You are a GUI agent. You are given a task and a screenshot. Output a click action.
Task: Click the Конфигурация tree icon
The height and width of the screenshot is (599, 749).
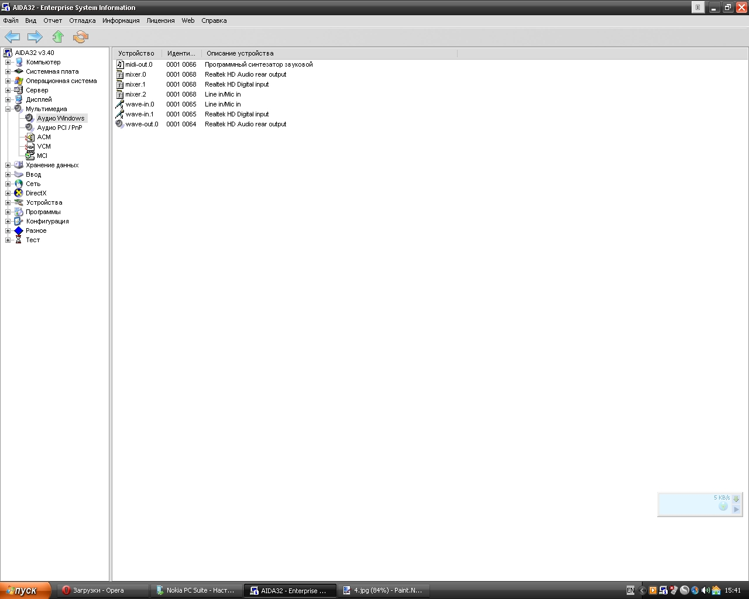pos(19,221)
